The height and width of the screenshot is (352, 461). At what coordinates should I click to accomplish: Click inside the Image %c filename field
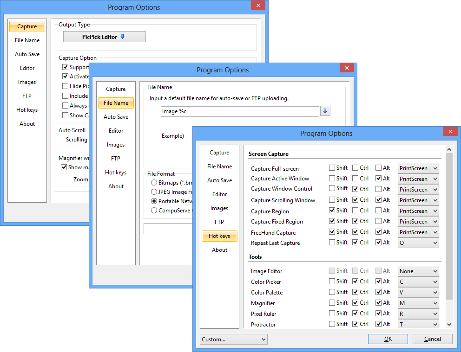pos(239,111)
